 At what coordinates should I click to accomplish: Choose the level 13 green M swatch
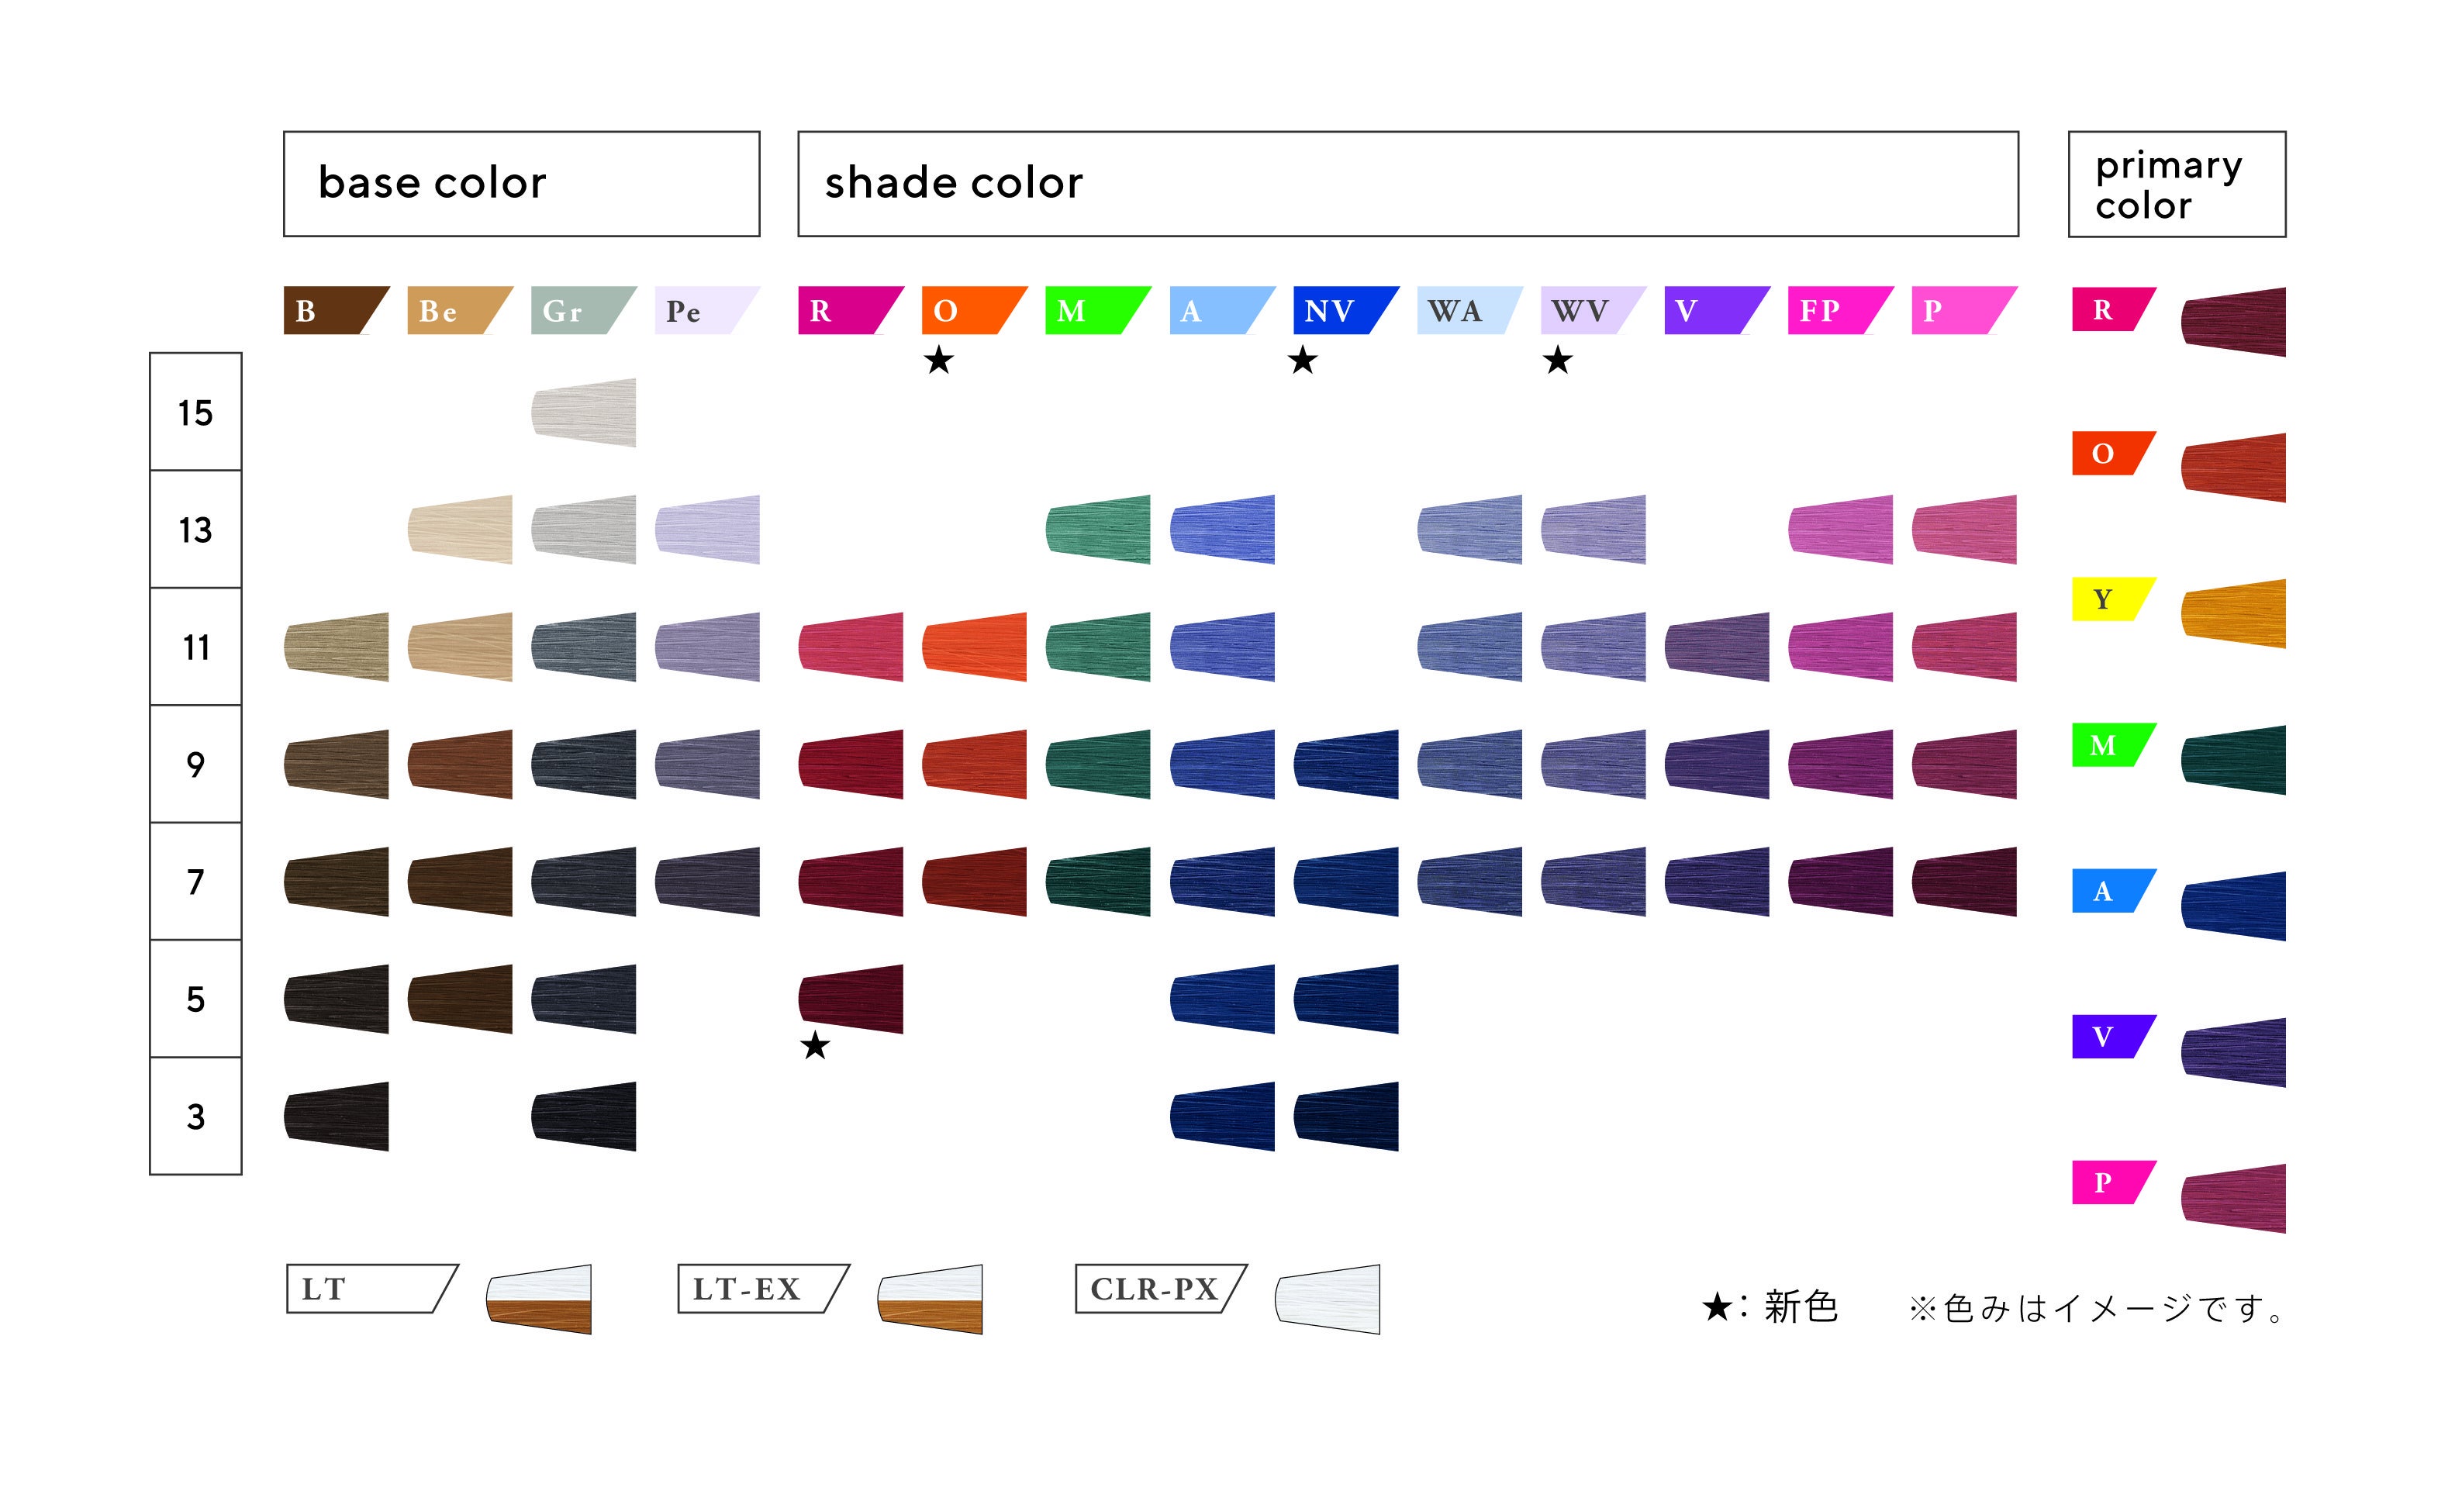[x=1098, y=529]
